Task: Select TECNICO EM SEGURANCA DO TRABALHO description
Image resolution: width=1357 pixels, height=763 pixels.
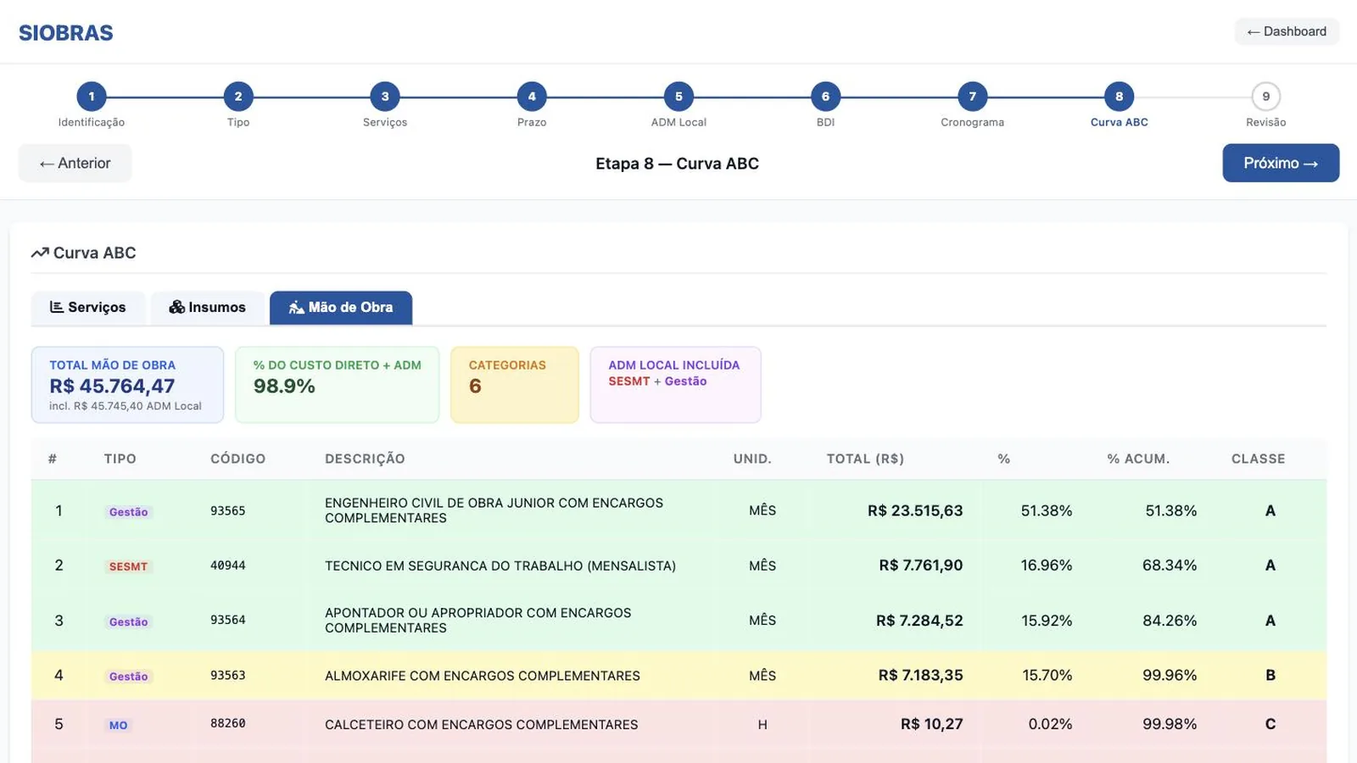Action: point(500,565)
